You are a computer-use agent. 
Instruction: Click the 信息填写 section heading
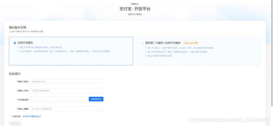(x=15, y=74)
